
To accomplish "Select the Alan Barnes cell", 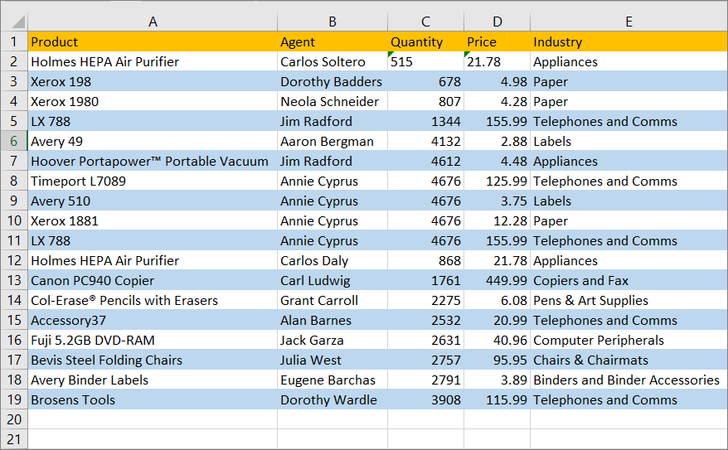I will [332, 320].
